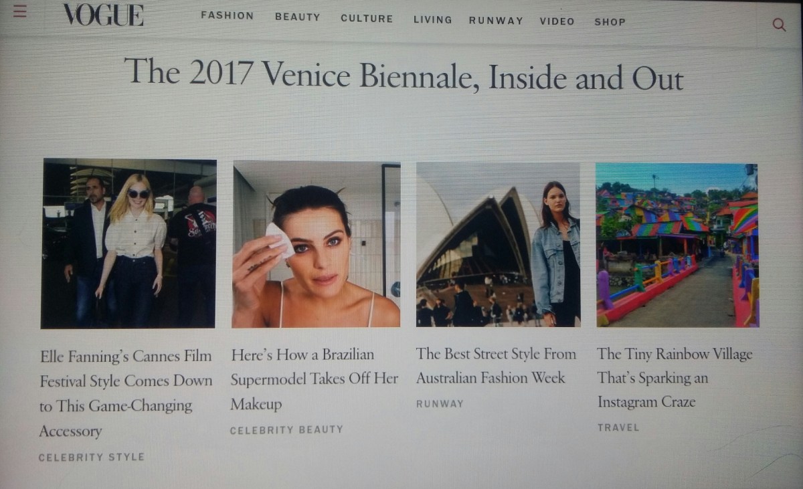Open the hamburger menu icon

19,13
